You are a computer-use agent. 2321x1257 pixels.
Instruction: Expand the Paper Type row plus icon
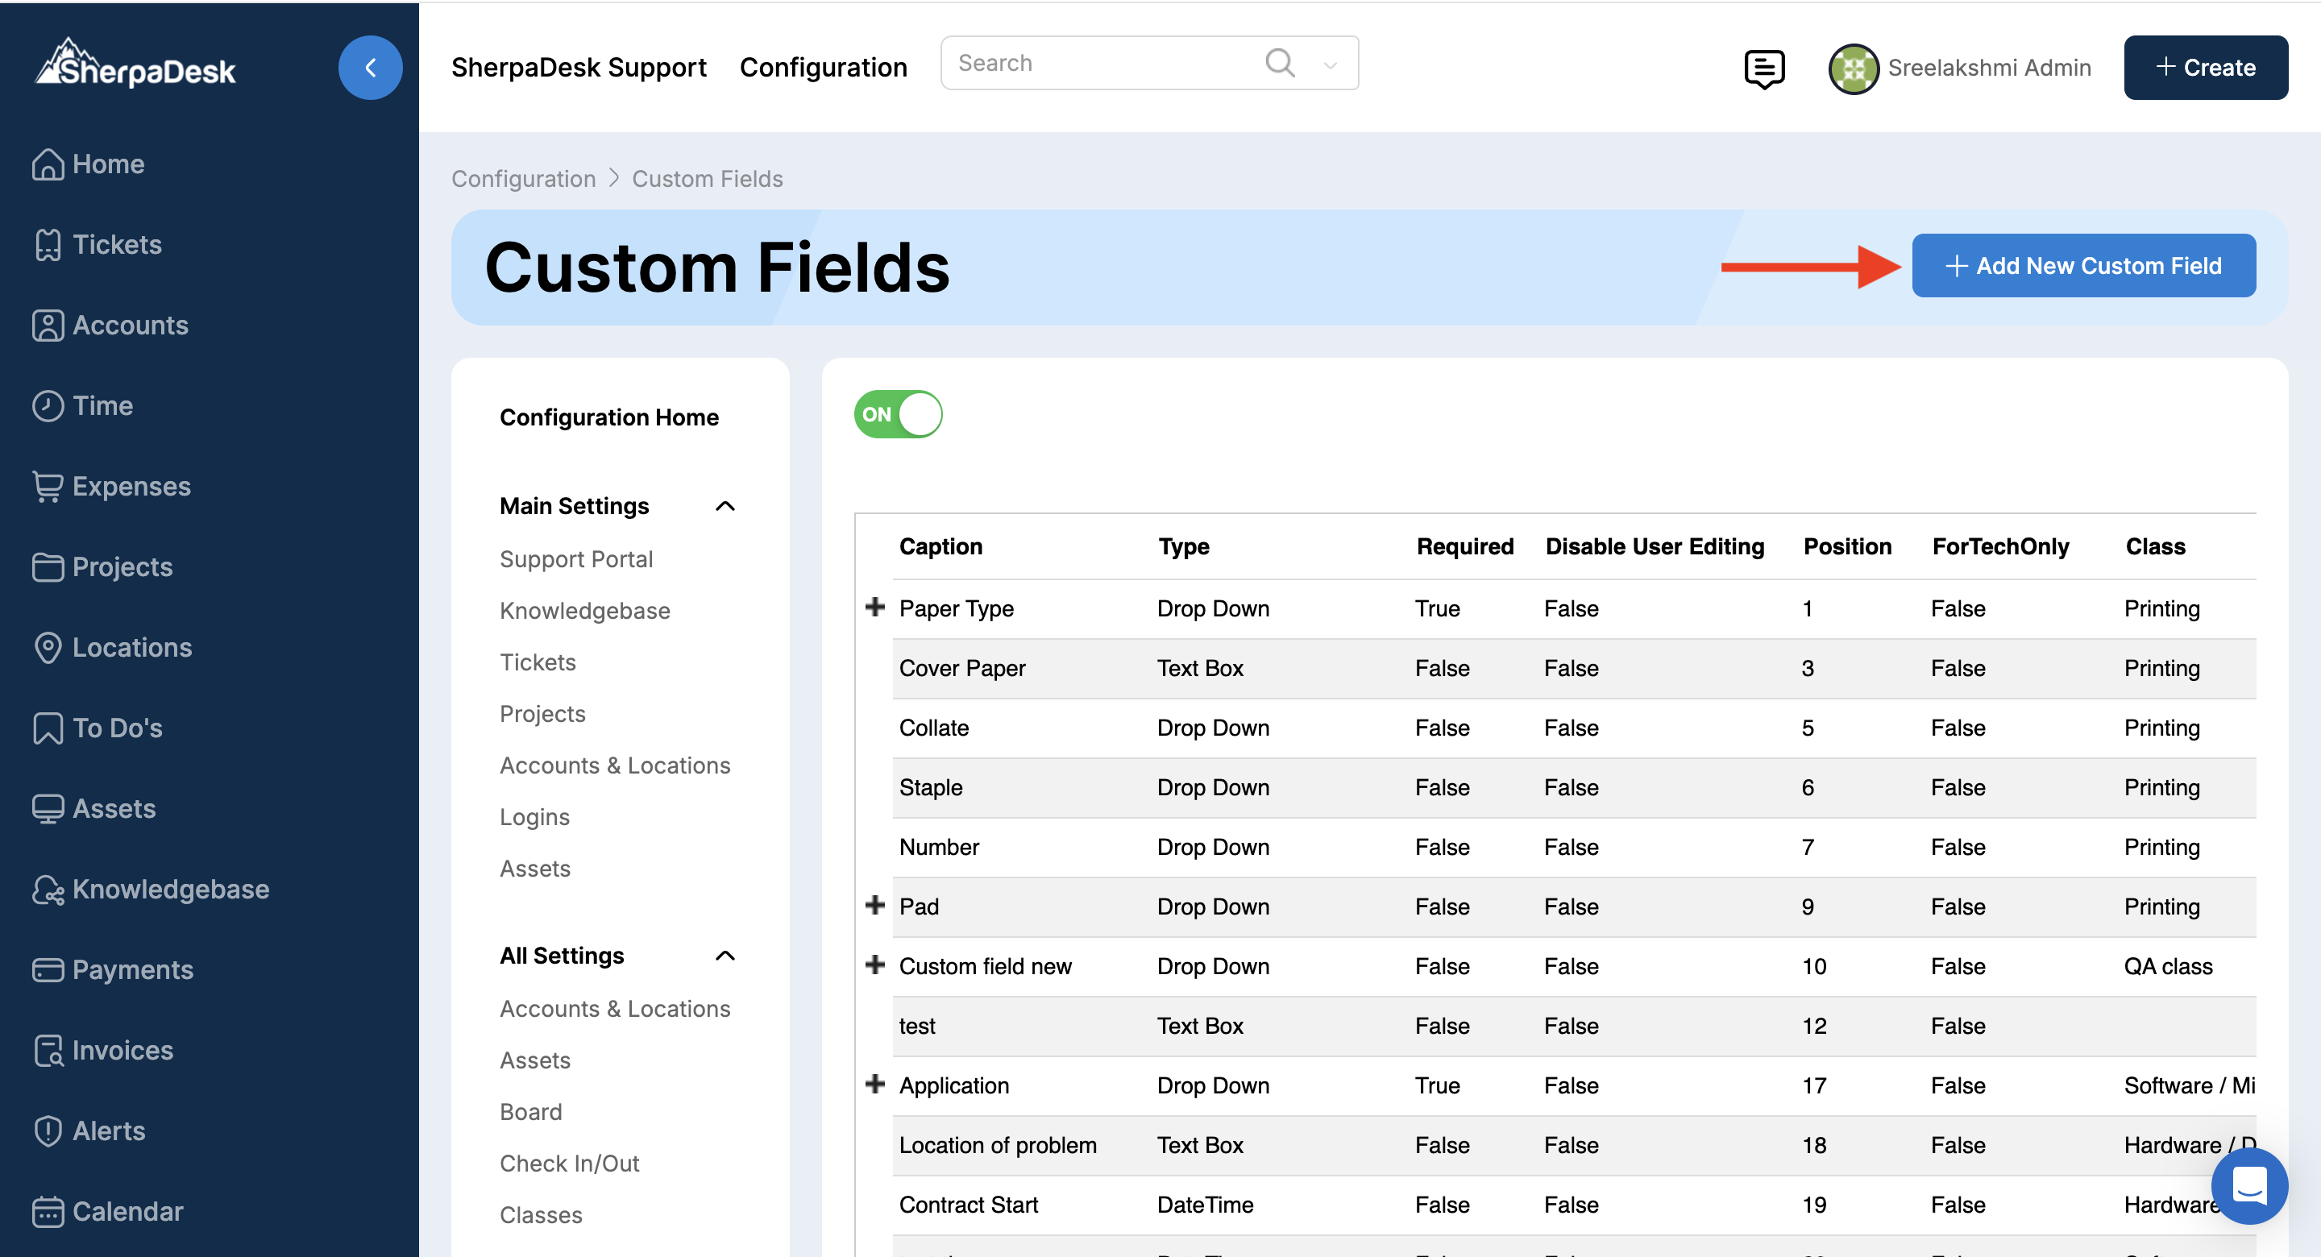point(874,608)
